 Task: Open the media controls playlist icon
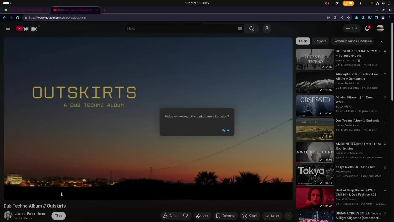(370, 18)
